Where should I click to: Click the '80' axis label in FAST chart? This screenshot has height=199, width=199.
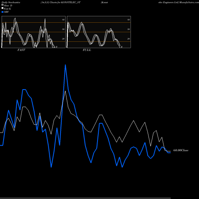pos(63,20)
